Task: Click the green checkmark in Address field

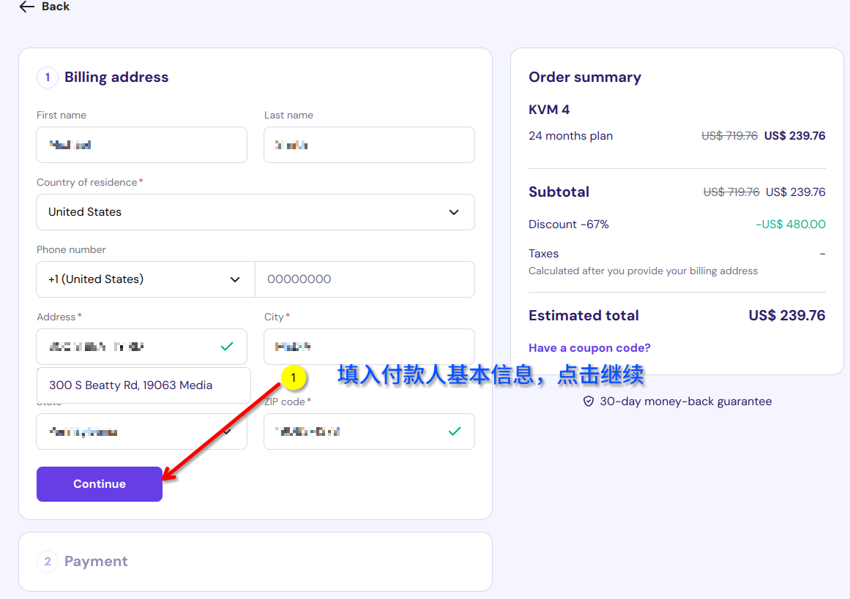Action: pos(227,347)
